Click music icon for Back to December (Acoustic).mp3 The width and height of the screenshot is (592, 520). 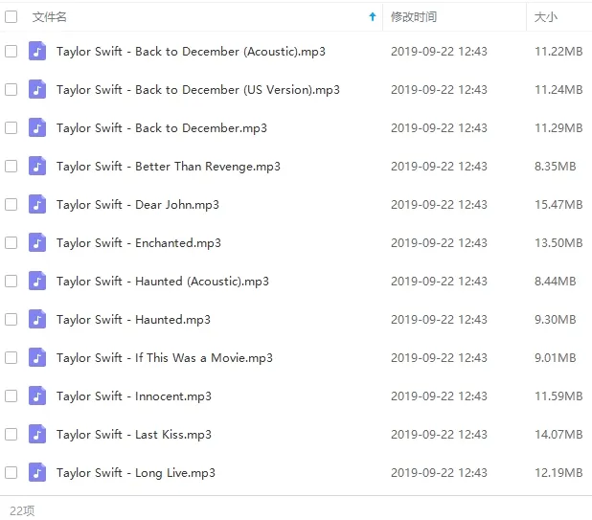[37, 51]
